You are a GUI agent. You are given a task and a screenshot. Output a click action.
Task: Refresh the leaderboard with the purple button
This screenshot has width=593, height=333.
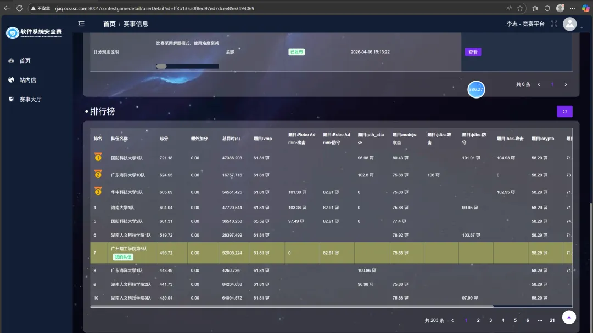click(x=564, y=112)
